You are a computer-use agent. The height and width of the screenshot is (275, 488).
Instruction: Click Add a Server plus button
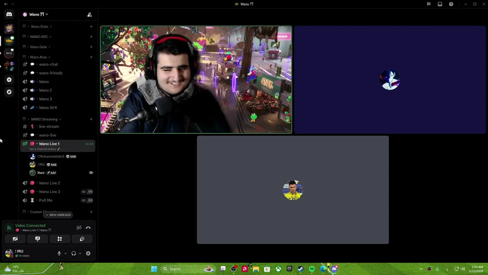(9, 80)
